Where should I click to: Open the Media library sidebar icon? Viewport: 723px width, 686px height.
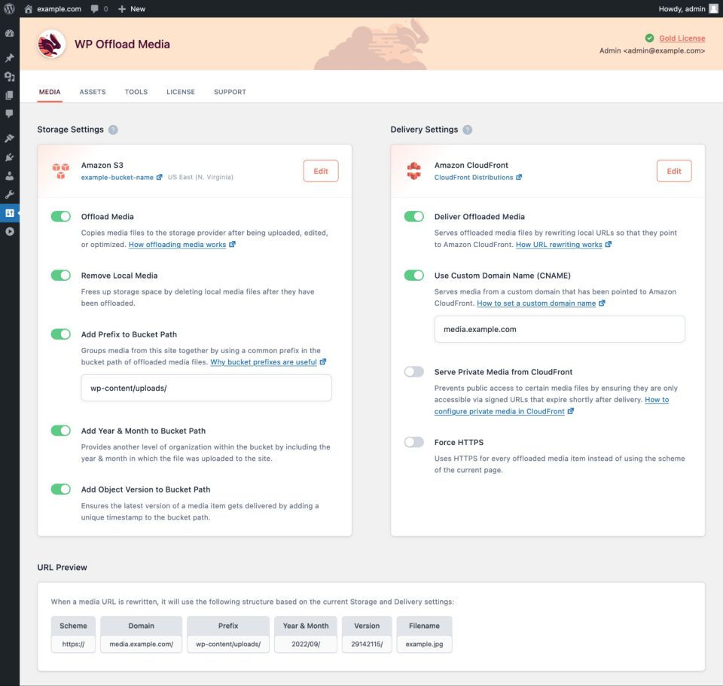coord(9,77)
